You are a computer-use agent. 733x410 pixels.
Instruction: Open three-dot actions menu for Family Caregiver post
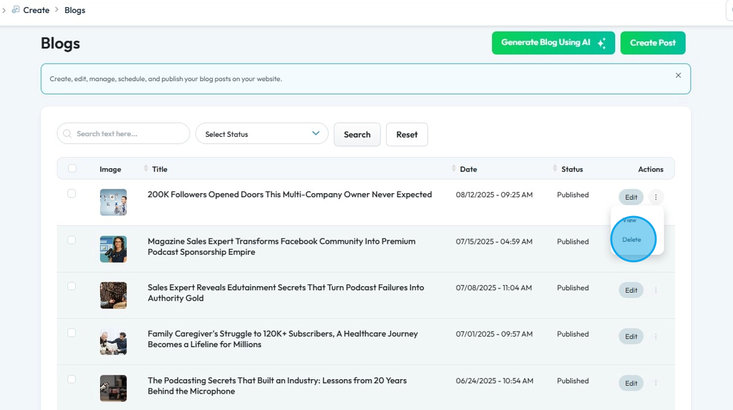tap(656, 337)
